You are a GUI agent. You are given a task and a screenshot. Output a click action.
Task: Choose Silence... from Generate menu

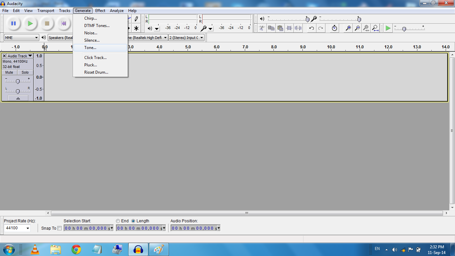(101, 40)
